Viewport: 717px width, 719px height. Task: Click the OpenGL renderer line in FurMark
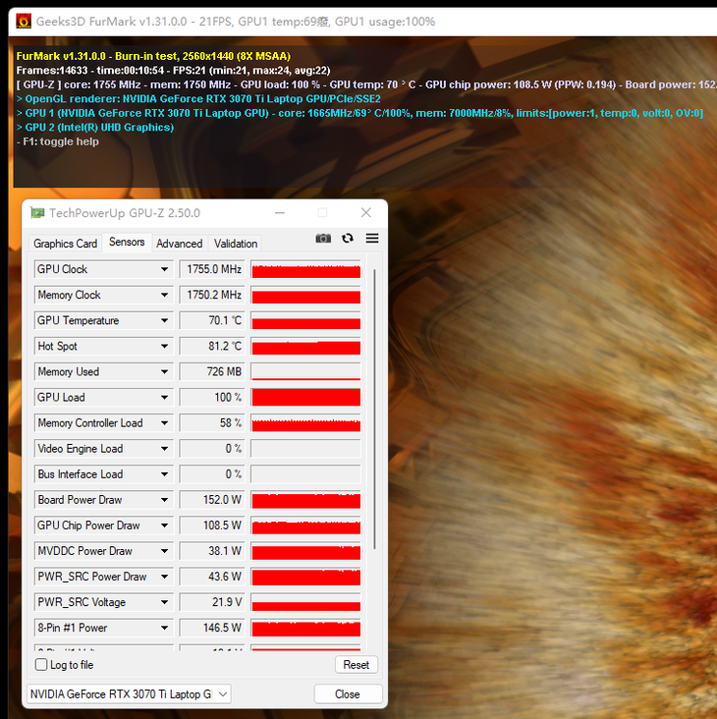point(198,99)
